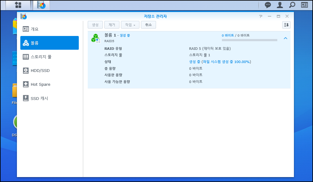
Task: Click the RAID 유형 label
Action: click(x=113, y=49)
